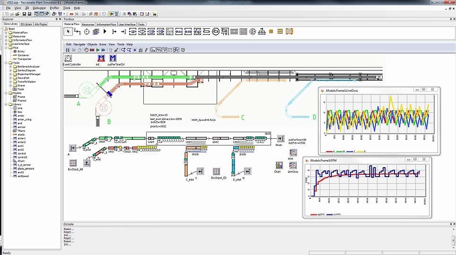This screenshot has height=255, width=456.
Task: Click the green Start simulation button
Action: [x=98, y=50]
